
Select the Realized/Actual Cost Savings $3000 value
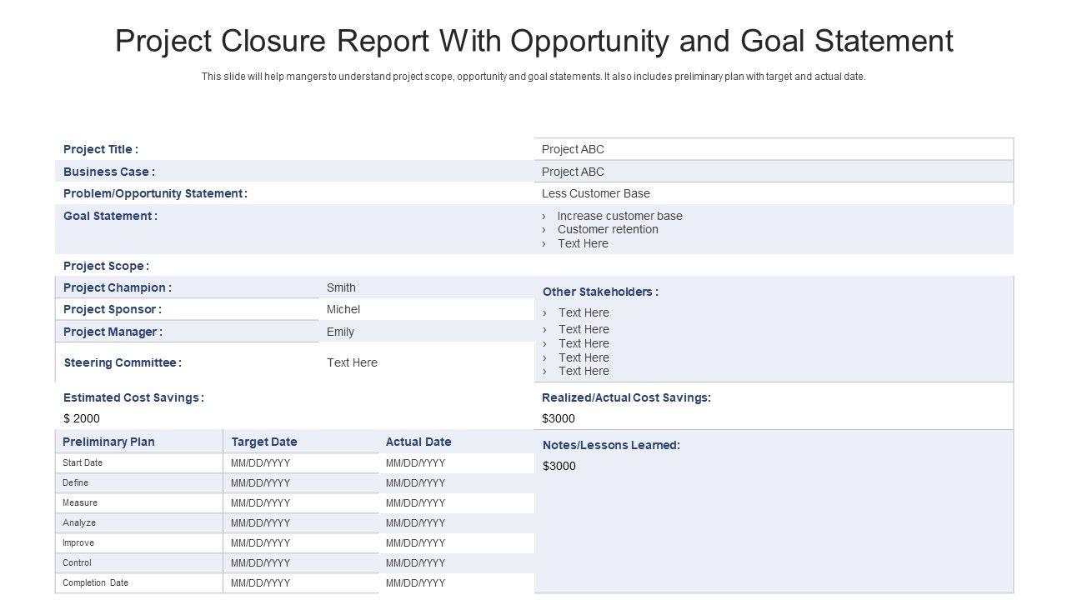(x=559, y=418)
